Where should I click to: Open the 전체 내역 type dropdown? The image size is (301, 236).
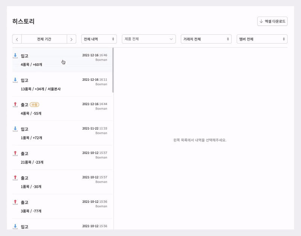coord(99,39)
